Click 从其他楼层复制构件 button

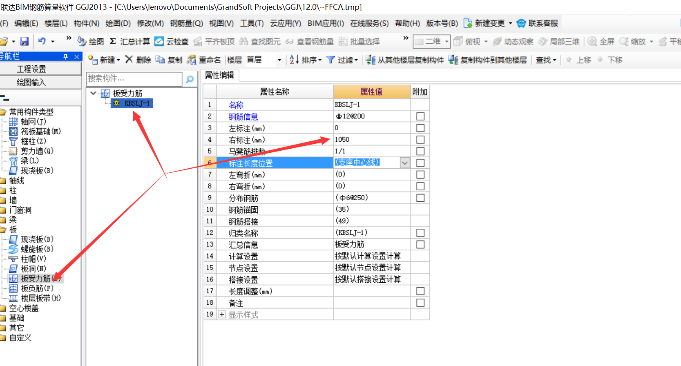[x=404, y=60]
